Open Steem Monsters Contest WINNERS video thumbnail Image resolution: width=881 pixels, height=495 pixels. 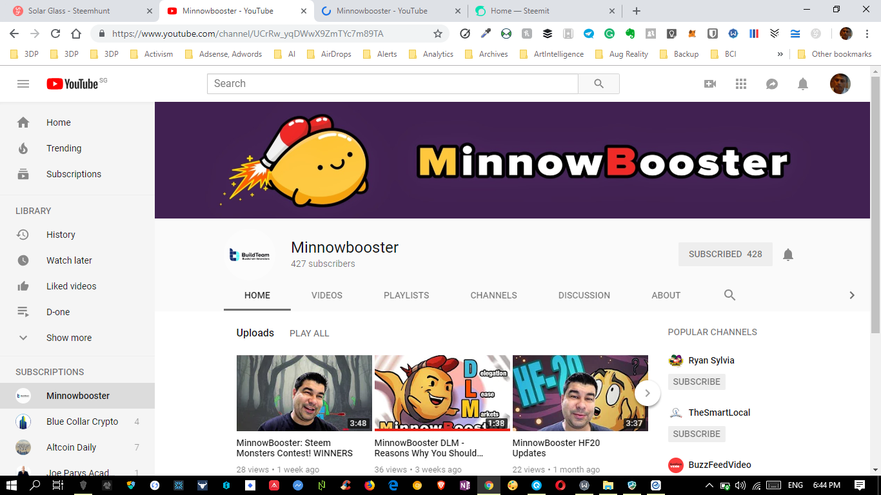tap(304, 393)
